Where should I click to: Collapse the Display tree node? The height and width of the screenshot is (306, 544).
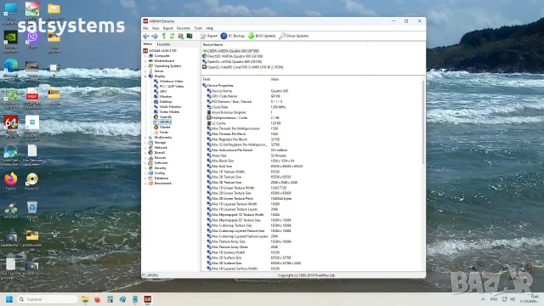point(145,76)
